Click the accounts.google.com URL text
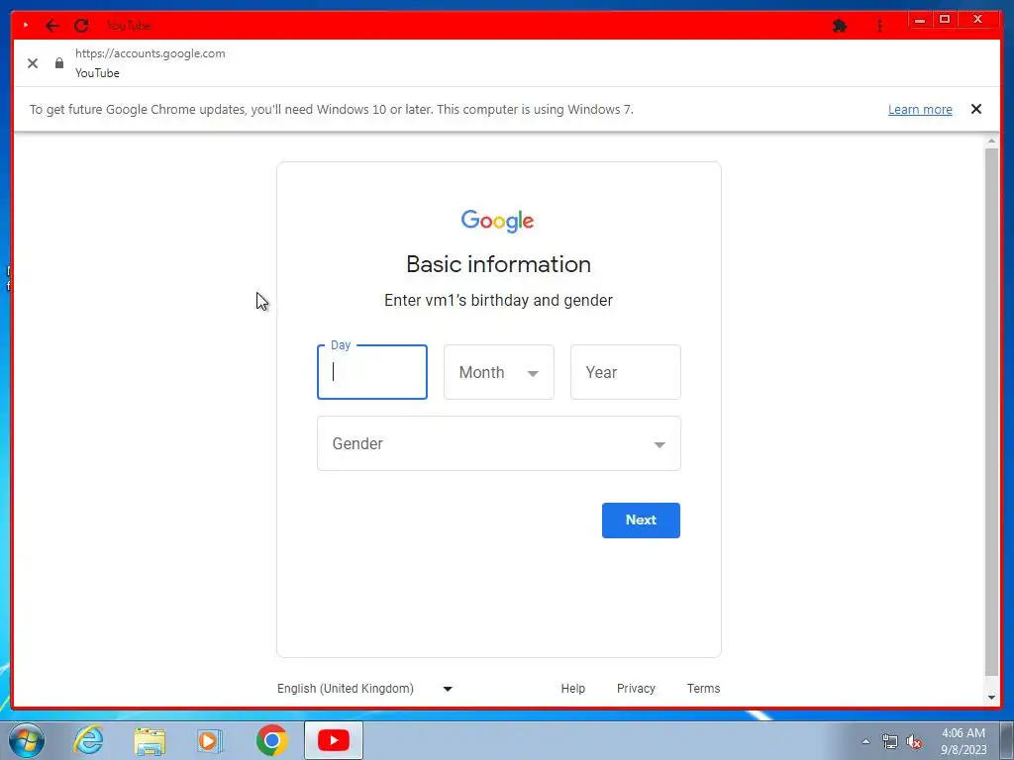1014x760 pixels. tap(151, 53)
